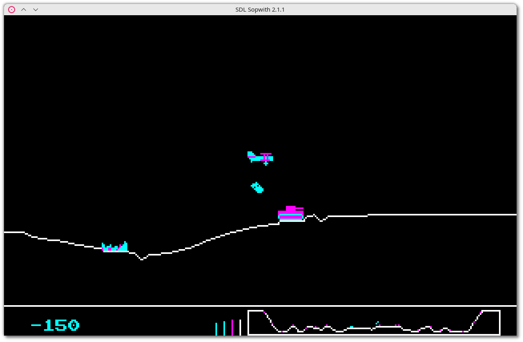Close the SDL Sopwith window
523x342 pixels.
pyautogui.click(x=12, y=10)
